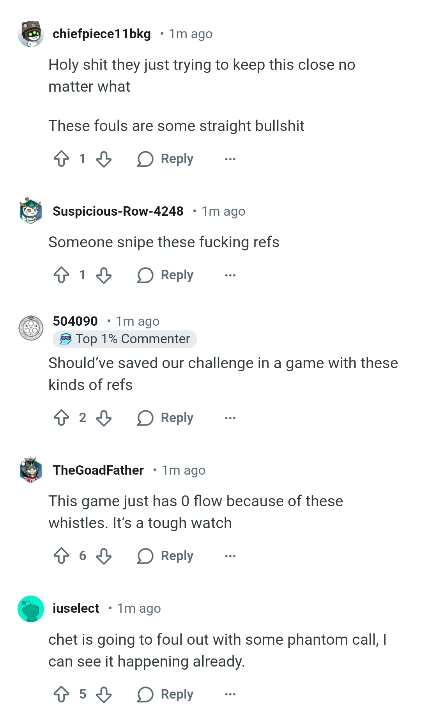The height and width of the screenshot is (713, 421).
Task: Open more options on Suspicious-Row-4248's comment
Action: (230, 275)
